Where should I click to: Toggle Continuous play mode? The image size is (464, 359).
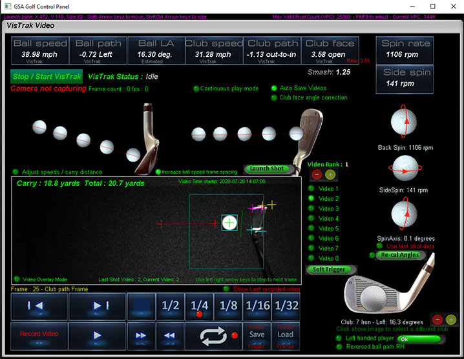click(196, 88)
